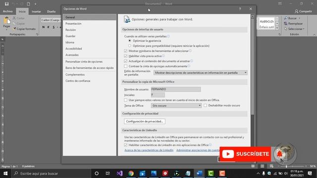Open Google Chrome from taskbar
317x178 pixels.
pos(131,174)
